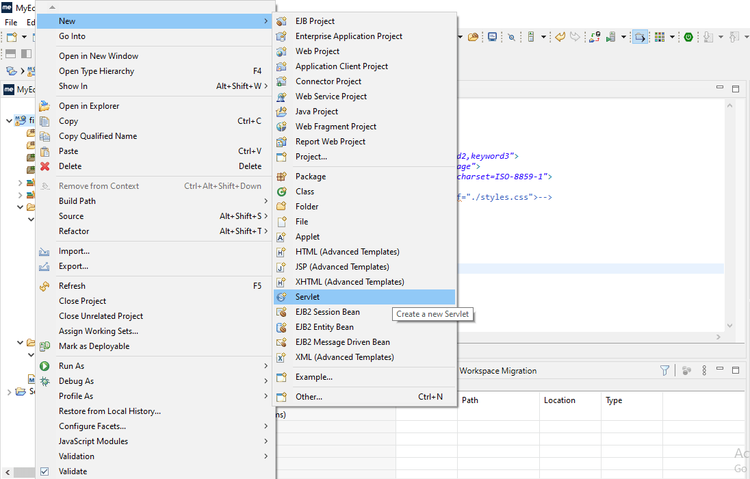
Task: Choose EJB Project in New submenu
Action: (364, 21)
